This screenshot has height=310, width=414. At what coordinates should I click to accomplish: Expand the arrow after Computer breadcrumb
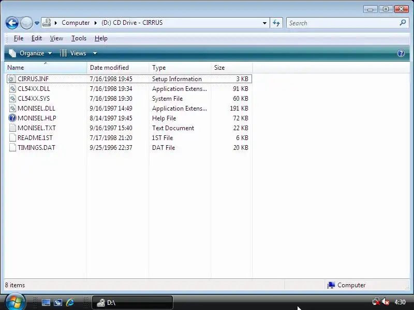click(x=96, y=23)
